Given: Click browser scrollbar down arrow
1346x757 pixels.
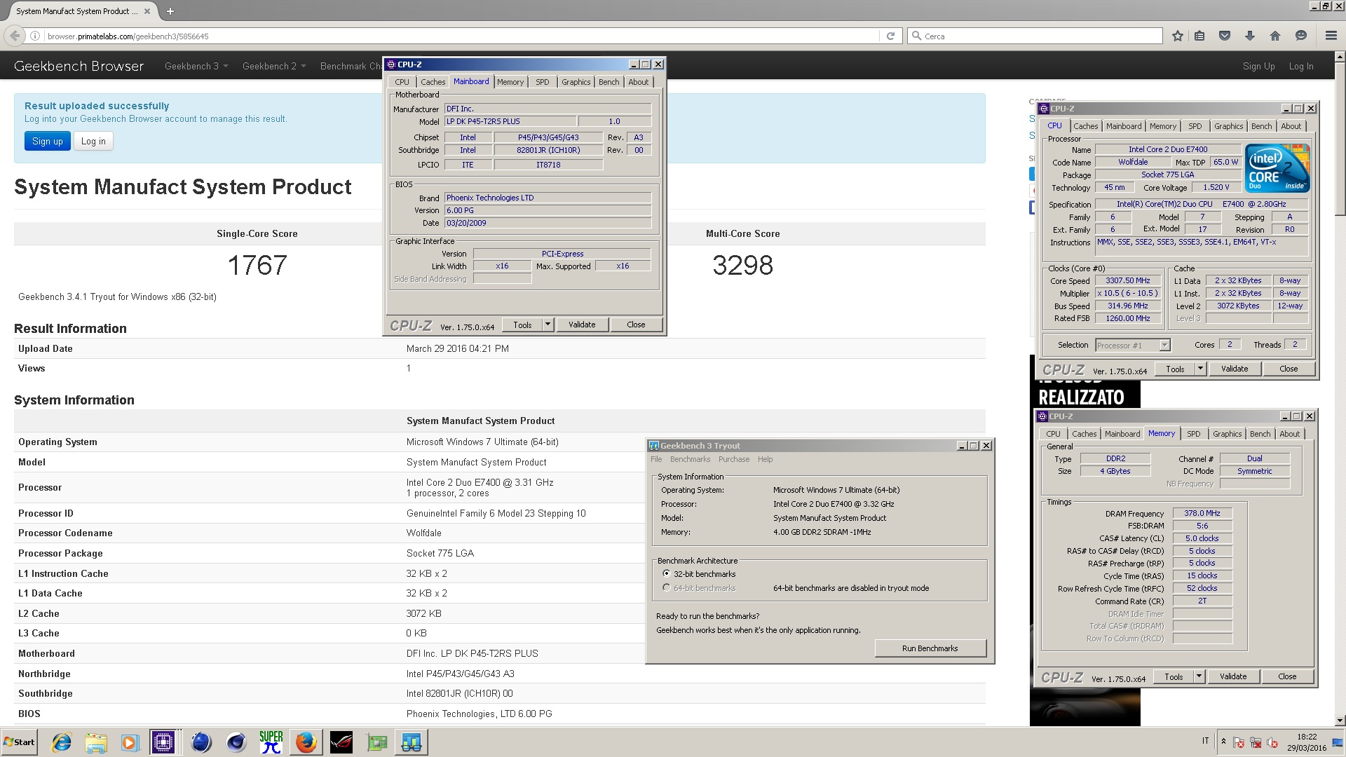Looking at the screenshot, I should pos(1340,720).
